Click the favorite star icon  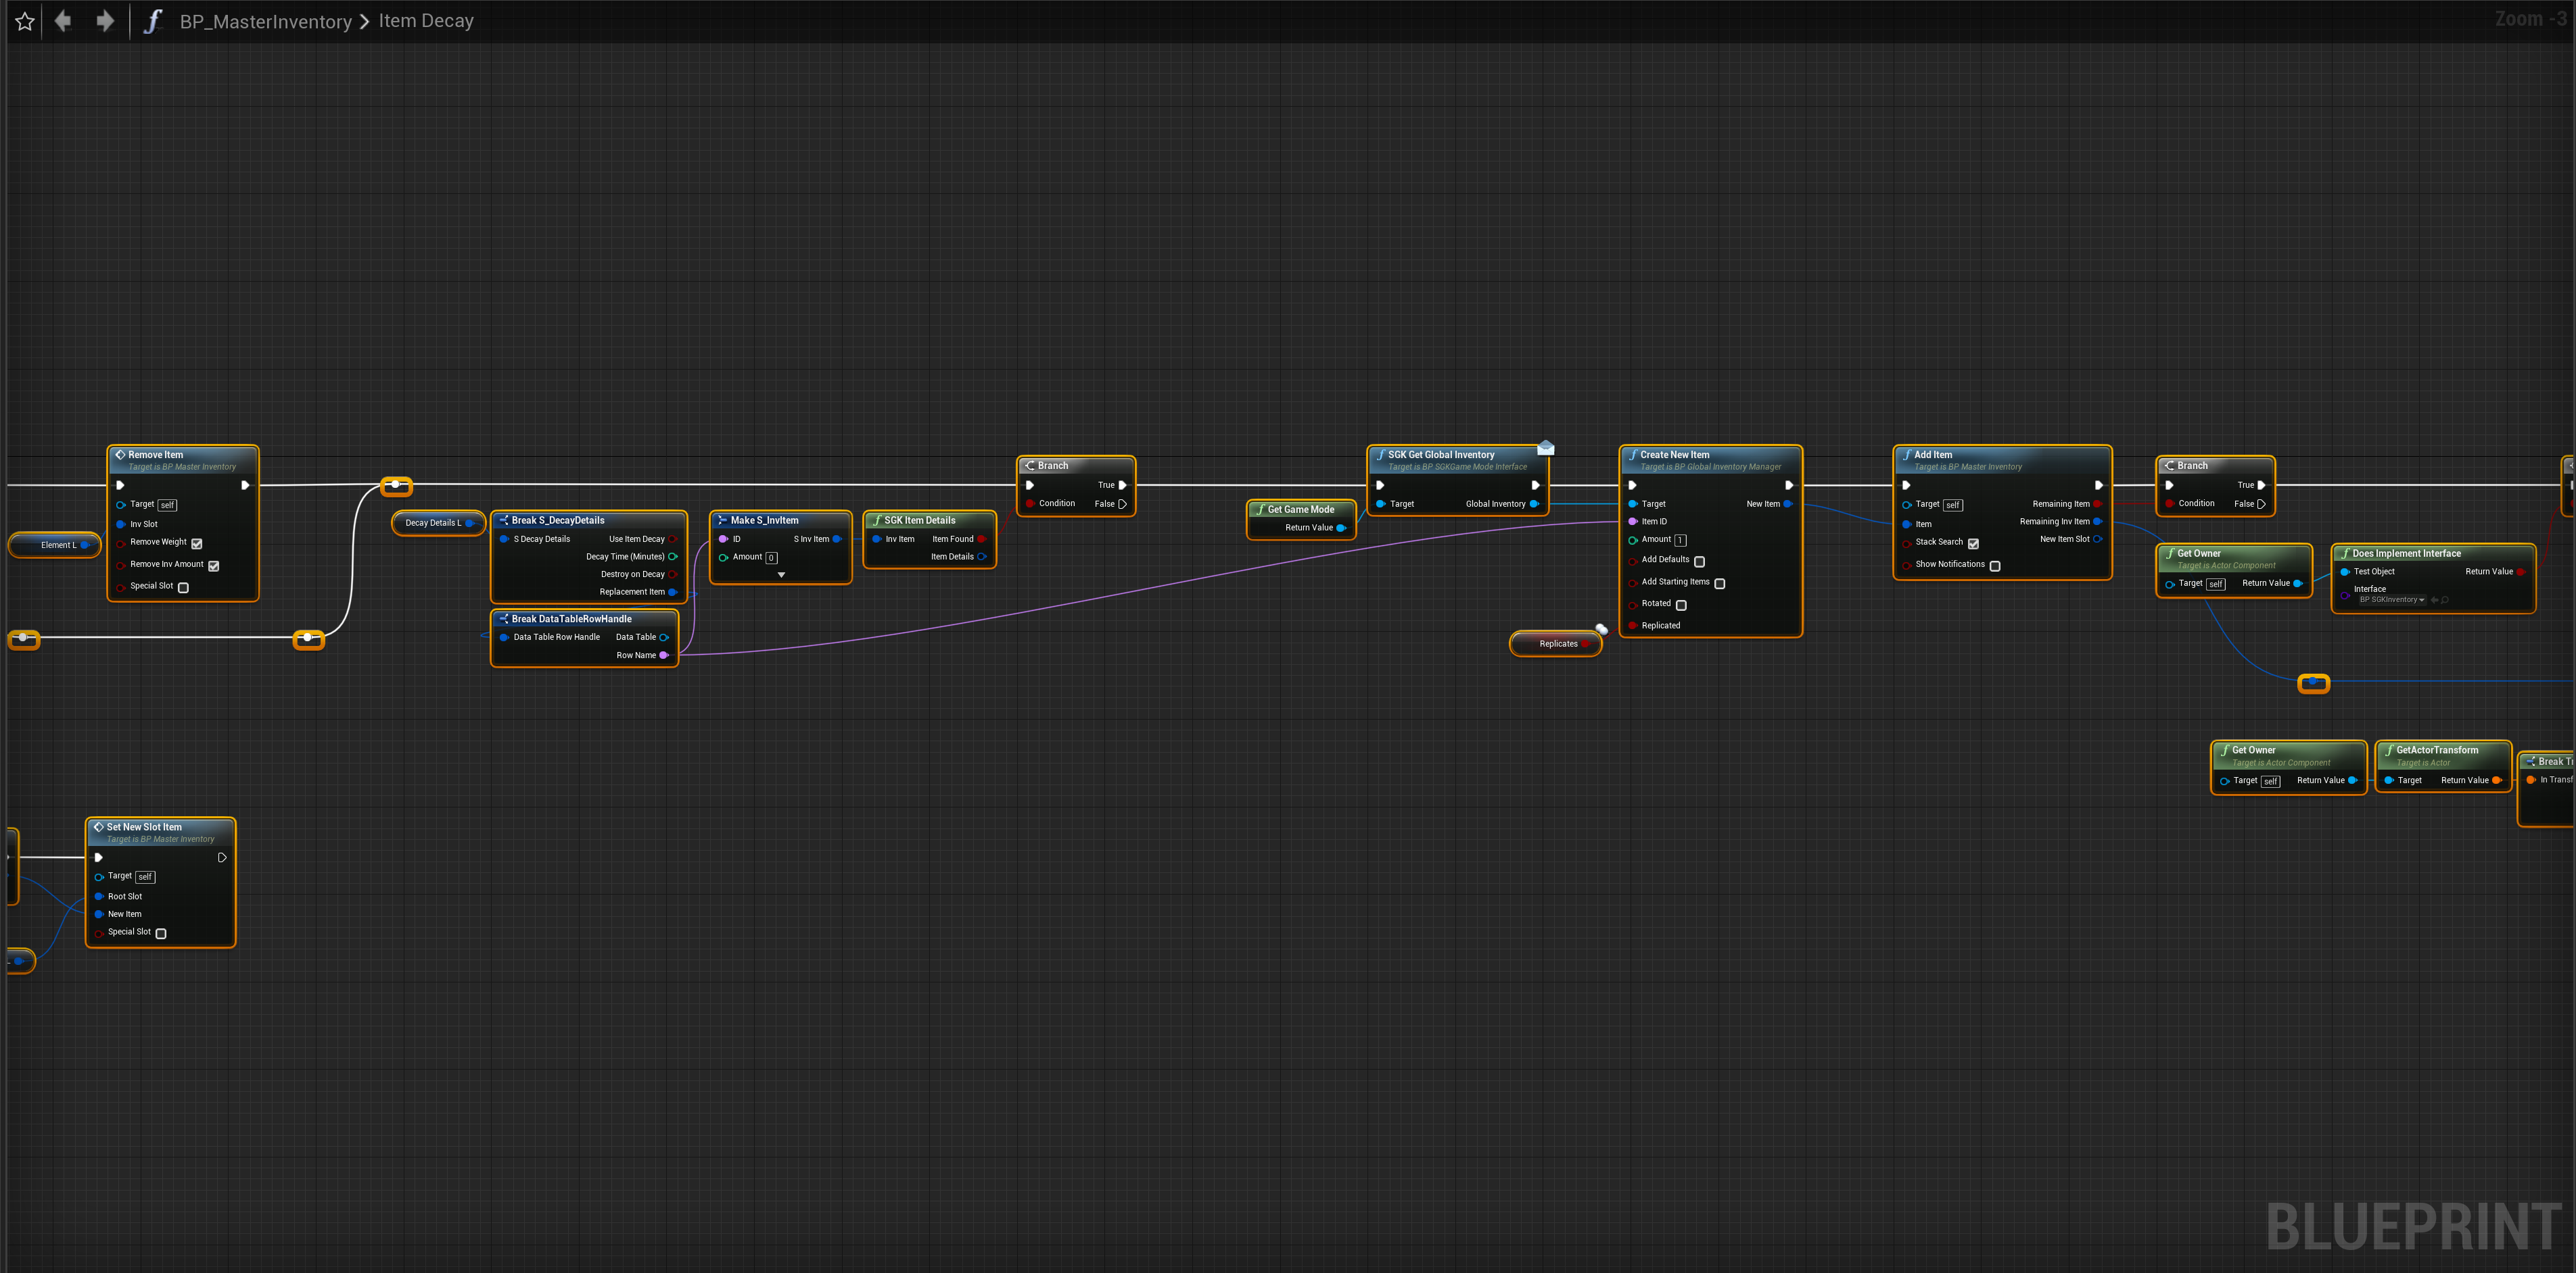click(x=25, y=22)
